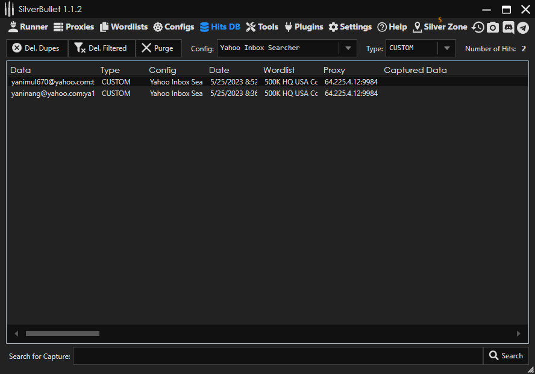Screen dimensions: 535x374
Task: Purge all hits
Action: coord(158,48)
